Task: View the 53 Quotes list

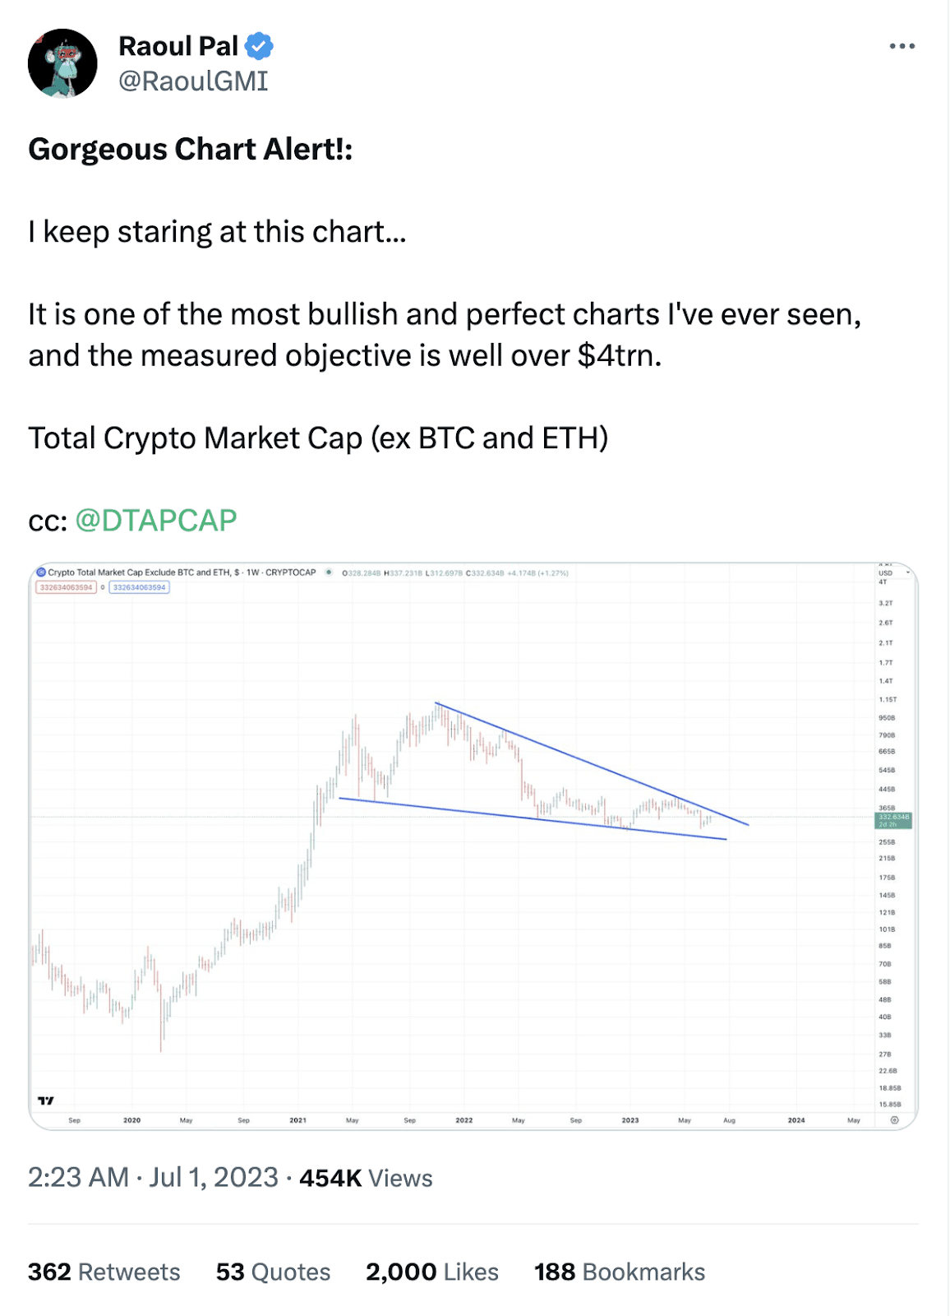Action: coord(273,1272)
